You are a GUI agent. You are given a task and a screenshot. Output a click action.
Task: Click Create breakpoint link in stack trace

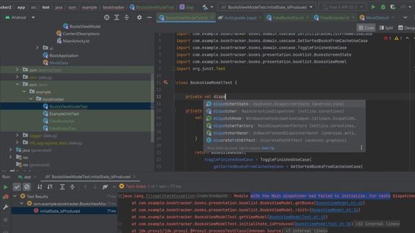pos(212,195)
